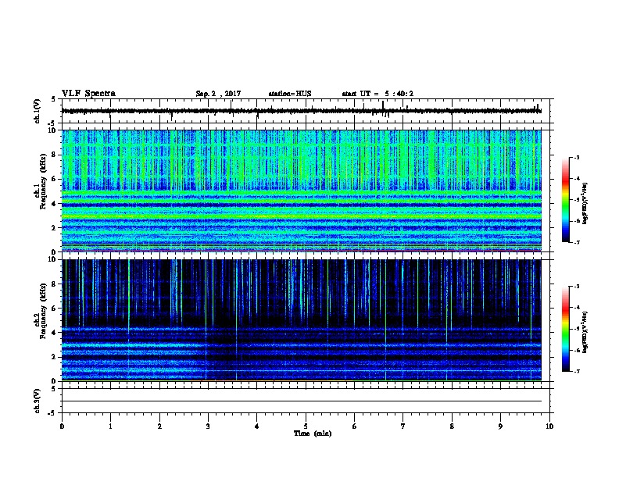The image size is (619, 478).
Task: Click time axis tick label 7
Action: click(403, 426)
